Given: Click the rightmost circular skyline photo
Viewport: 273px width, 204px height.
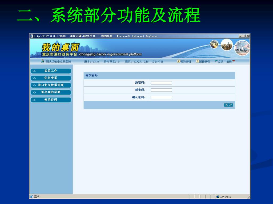Looking at the screenshot, I should (242, 48).
